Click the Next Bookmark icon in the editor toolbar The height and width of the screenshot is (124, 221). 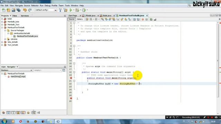(126, 19)
